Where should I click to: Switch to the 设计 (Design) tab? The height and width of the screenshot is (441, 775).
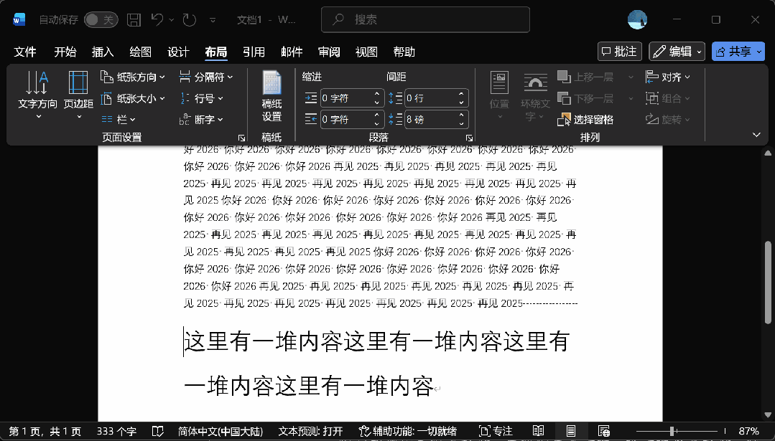(x=178, y=52)
